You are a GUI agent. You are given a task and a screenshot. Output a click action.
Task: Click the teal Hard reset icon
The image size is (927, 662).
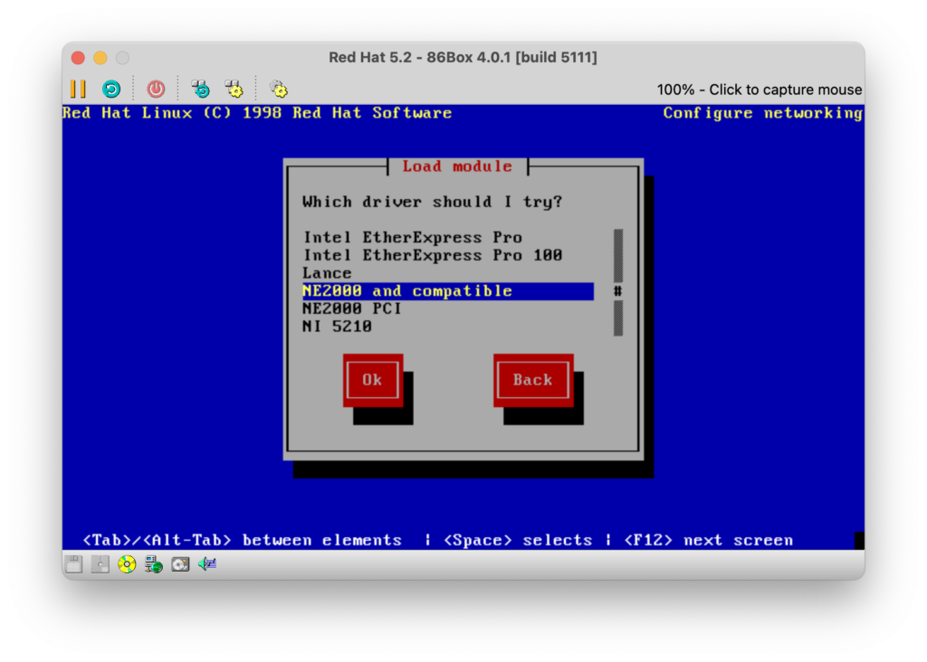point(111,90)
